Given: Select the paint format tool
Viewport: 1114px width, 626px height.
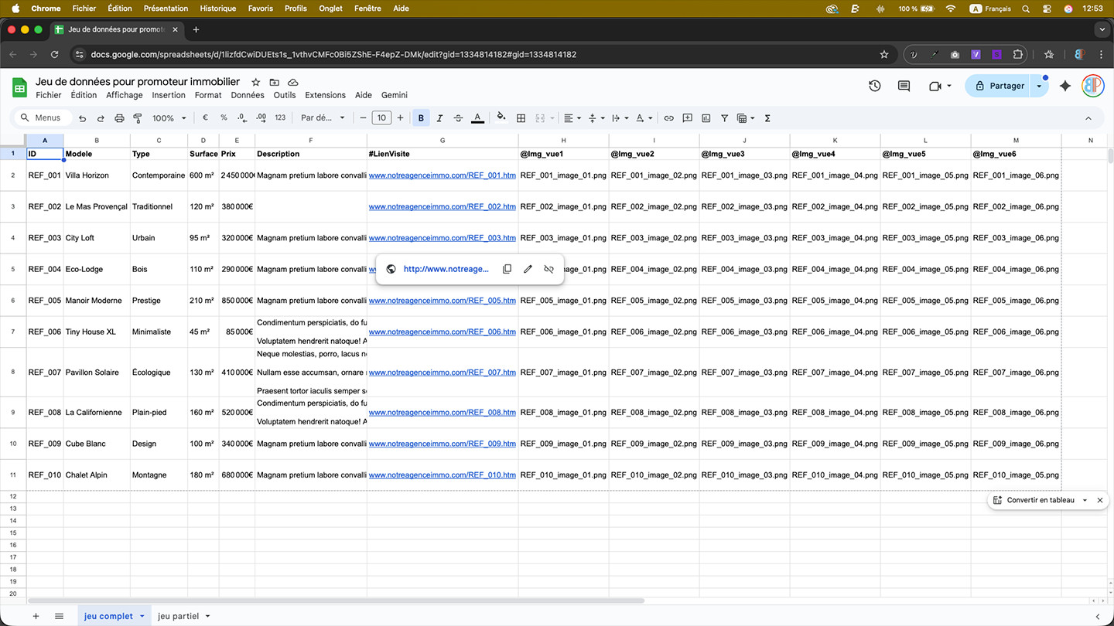Looking at the screenshot, I should pos(138,118).
